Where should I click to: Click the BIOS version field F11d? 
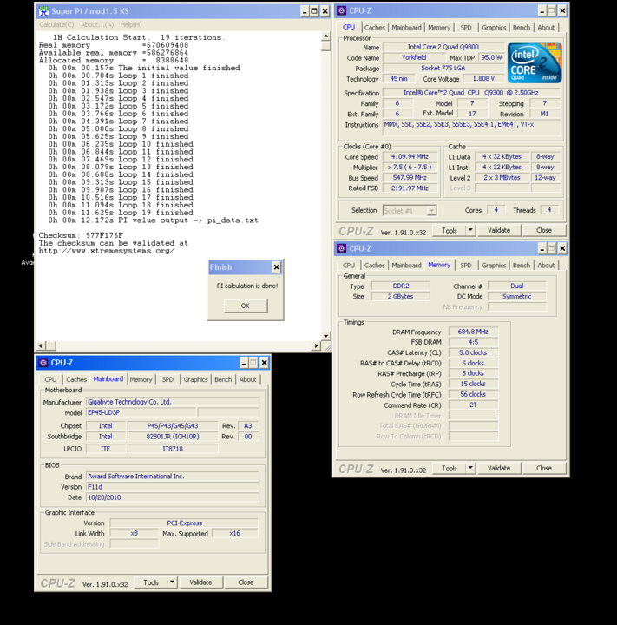(172, 487)
